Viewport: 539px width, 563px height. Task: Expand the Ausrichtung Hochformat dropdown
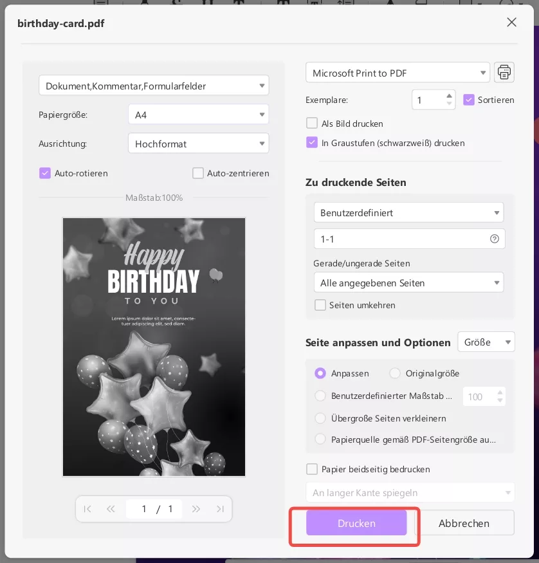point(198,143)
